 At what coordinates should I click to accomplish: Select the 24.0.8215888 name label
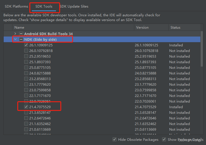pos(40,73)
